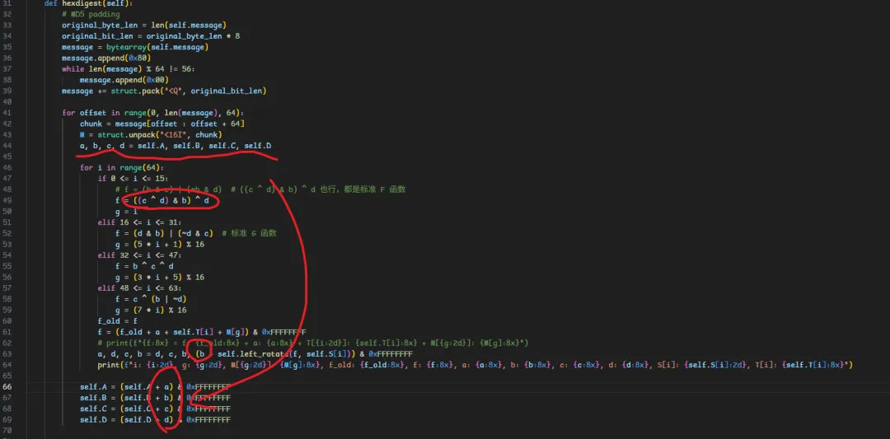Image resolution: width=890 pixels, height=439 pixels.
Task: Click the "f = b ^ c ^ d" line
Action: tap(144, 267)
